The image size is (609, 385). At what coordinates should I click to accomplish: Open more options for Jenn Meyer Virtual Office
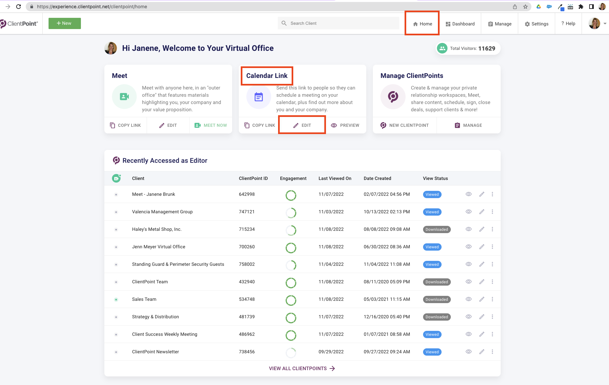pyautogui.click(x=492, y=247)
